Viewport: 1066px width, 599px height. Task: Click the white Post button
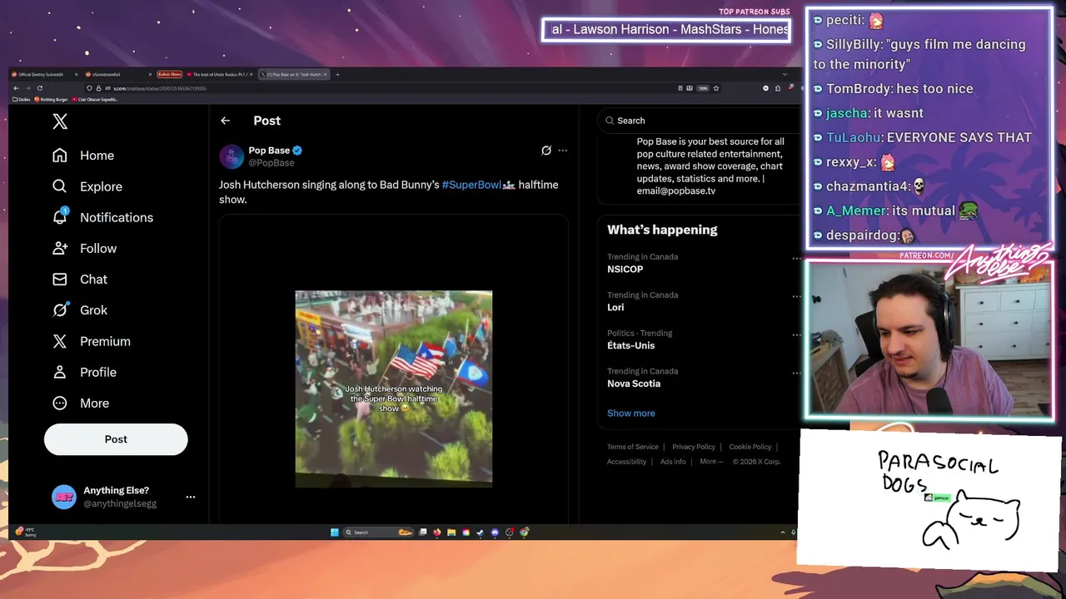pos(116,439)
